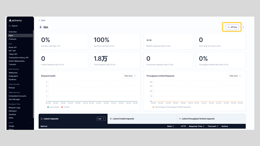260x146 pixels.
Task: Click the Search magnifier icon in sidebar
Action: (x=10, y=26)
